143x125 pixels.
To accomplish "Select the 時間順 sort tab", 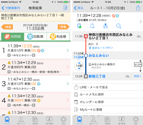I will point(13,37).
